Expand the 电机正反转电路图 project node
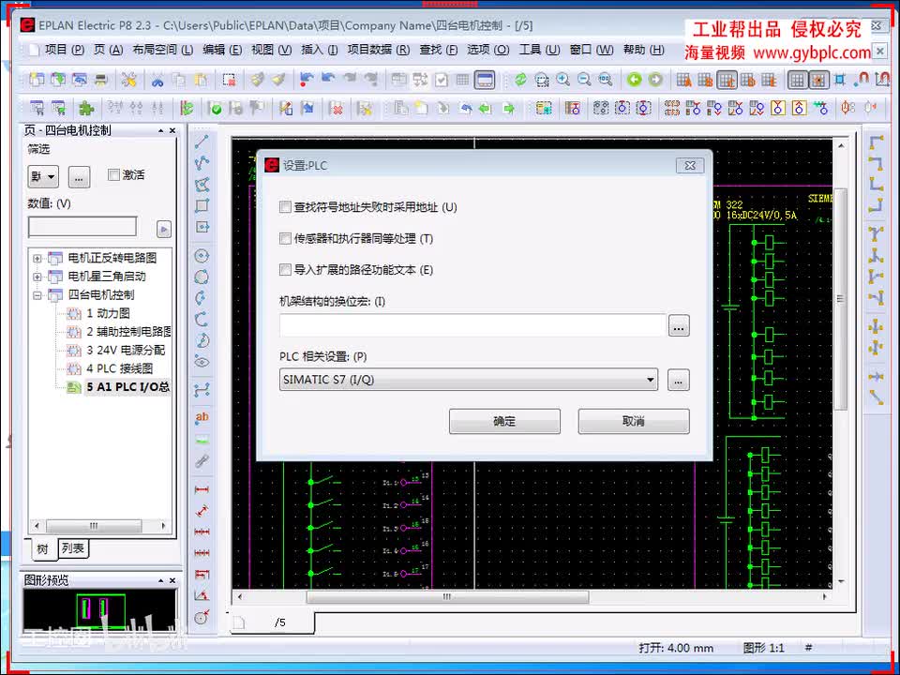This screenshot has height=675, width=900. click(37, 259)
